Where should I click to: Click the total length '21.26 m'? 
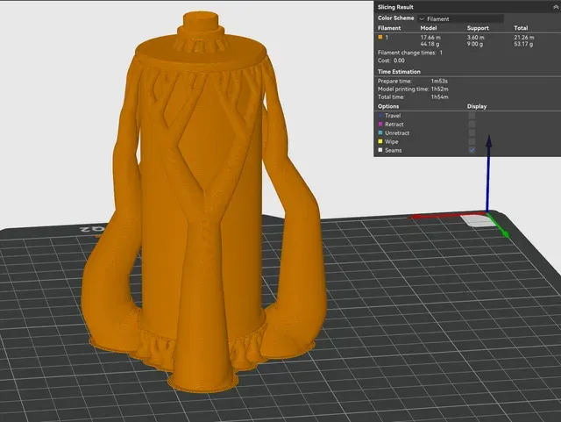click(524, 37)
